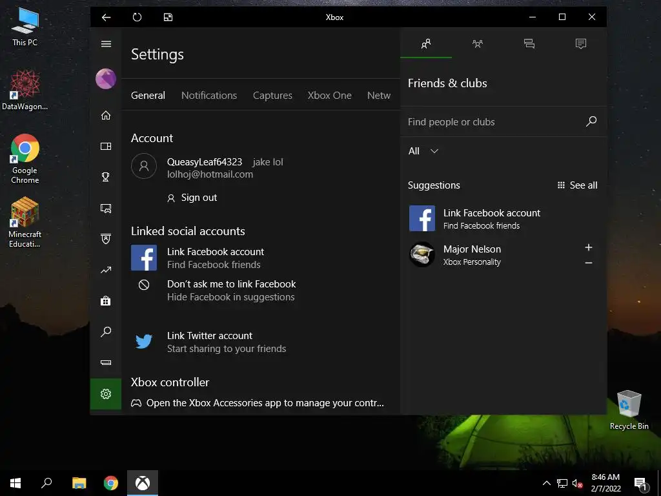This screenshot has height=496, width=661.
Task: Go back using the Xbox back arrow
Action: coord(107,17)
